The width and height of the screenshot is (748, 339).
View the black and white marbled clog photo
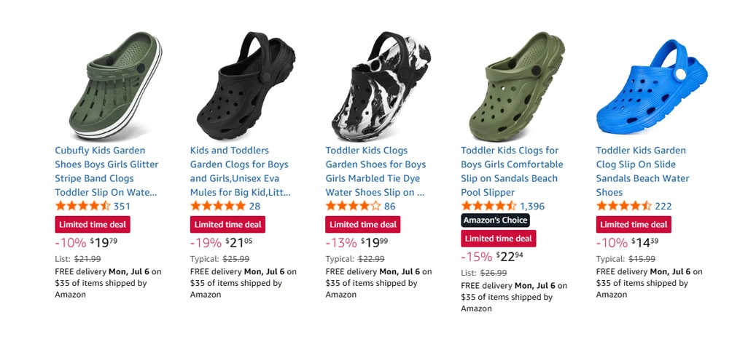pos(381,86)
